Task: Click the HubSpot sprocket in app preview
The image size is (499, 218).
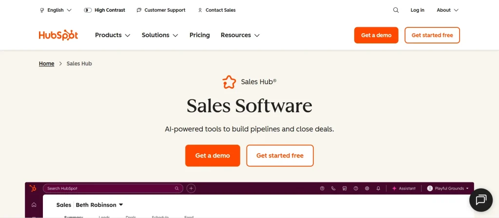Action: point(33,188)
